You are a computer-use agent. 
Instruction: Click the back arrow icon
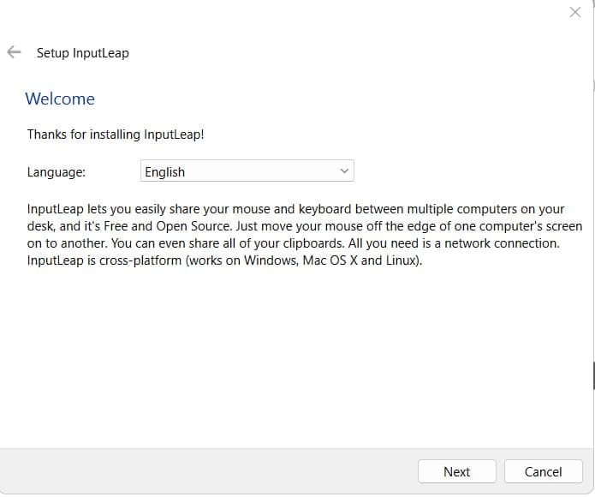[14, 52]
